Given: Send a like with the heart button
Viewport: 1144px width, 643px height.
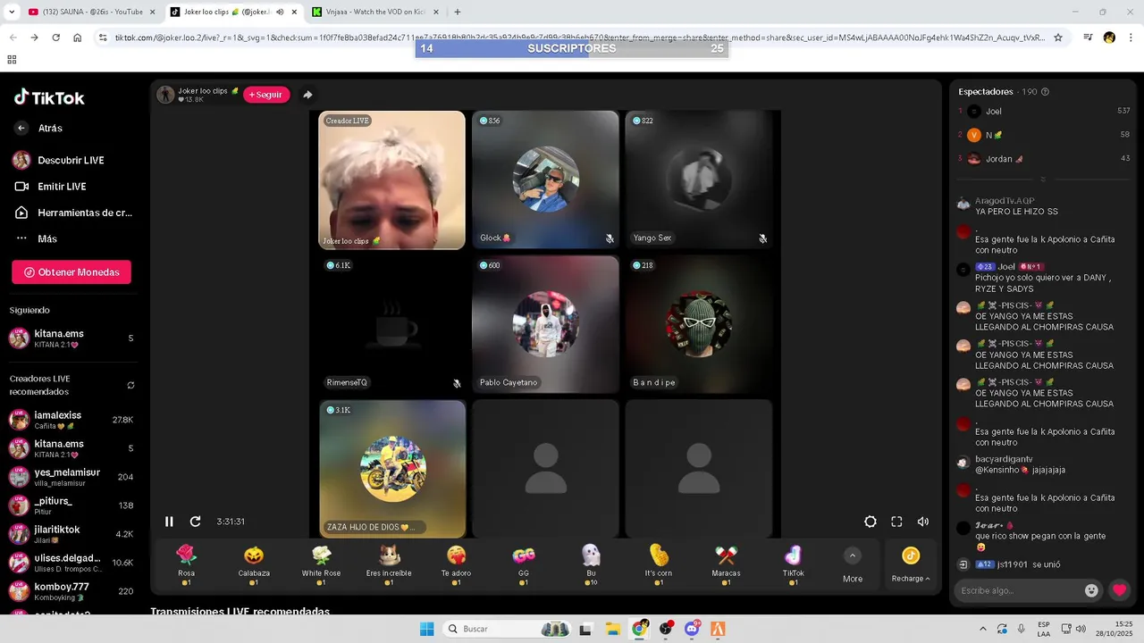Looking at the screenshot, I should (1119, 590).
